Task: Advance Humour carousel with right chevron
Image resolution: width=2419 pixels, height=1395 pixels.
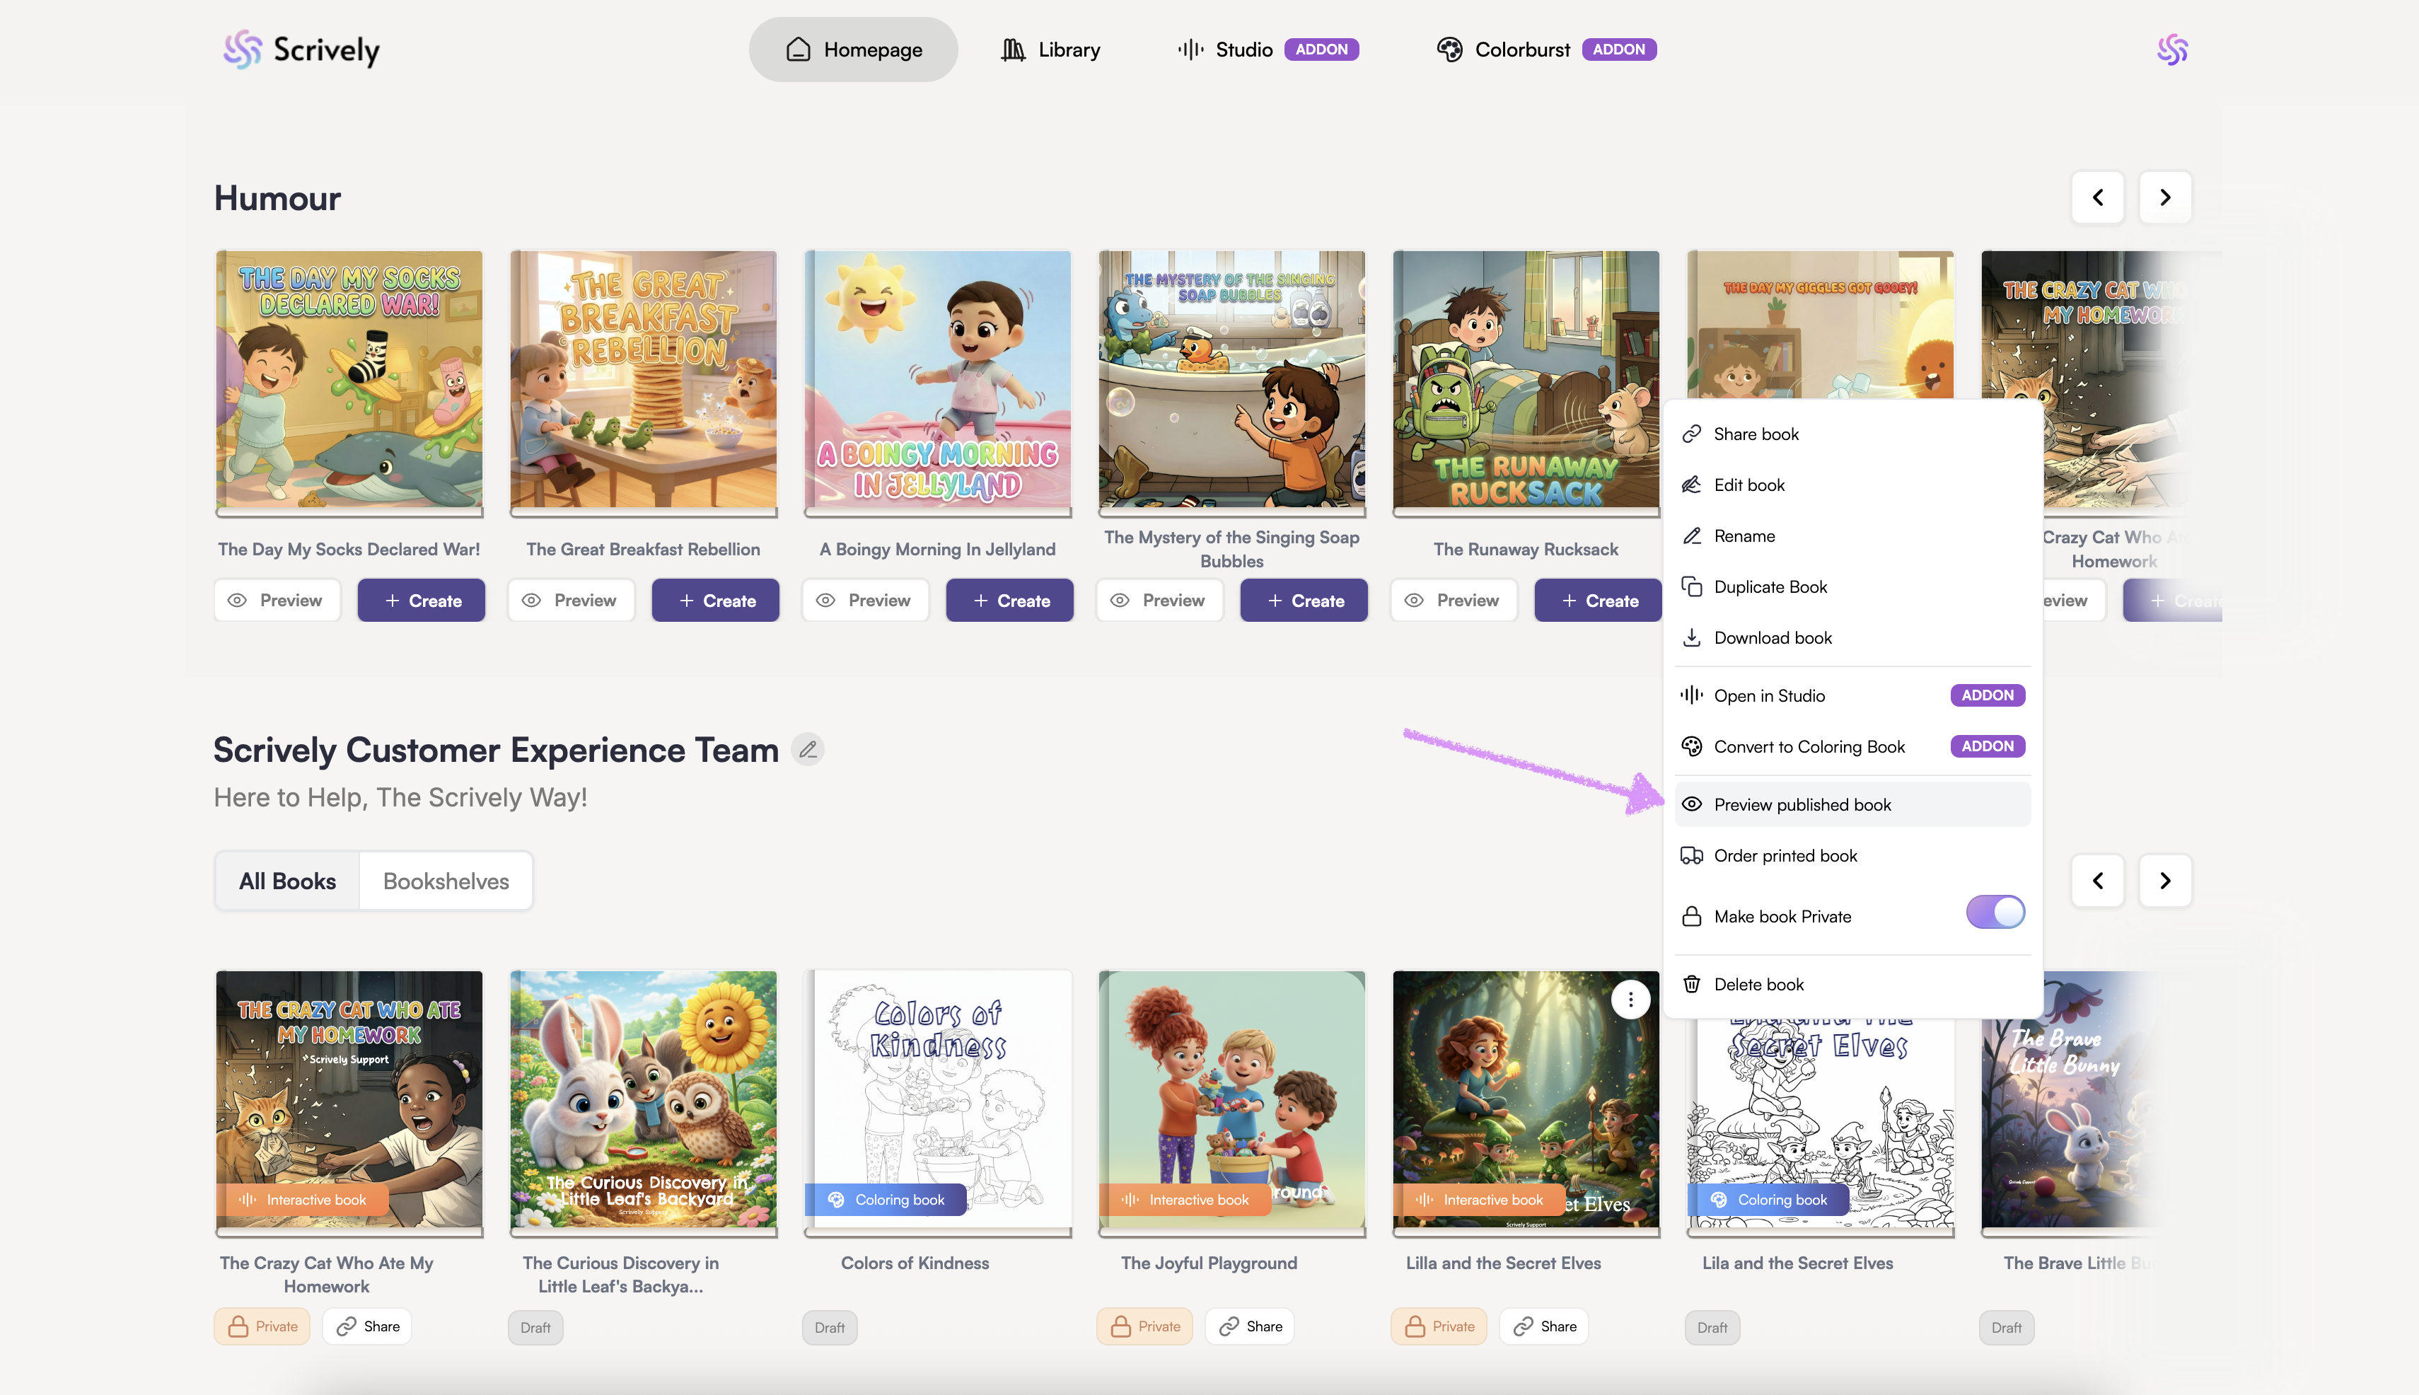Action: (x=2164, y=197)
